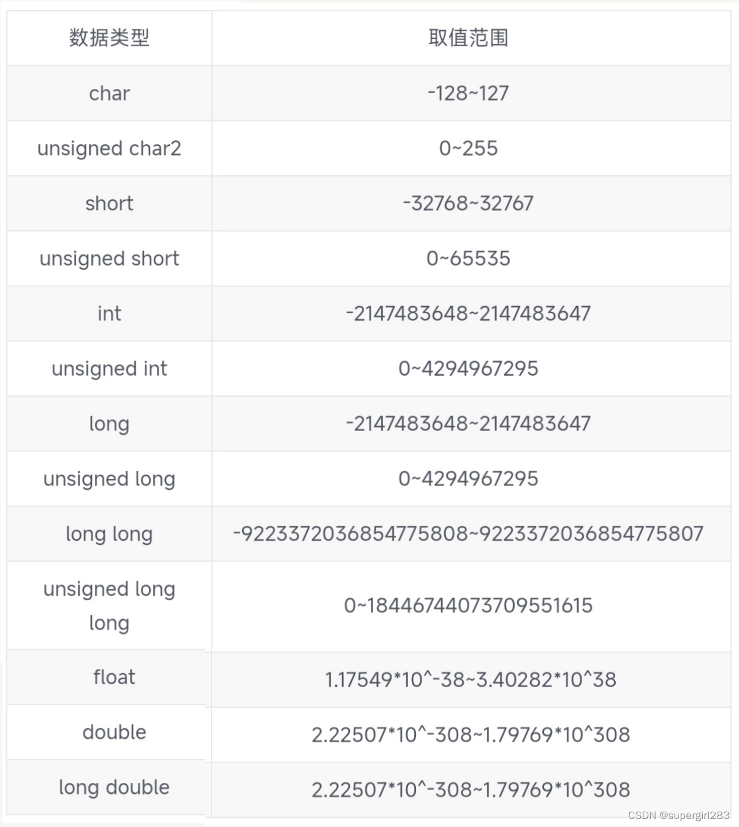This screenshot has height=827, width=739.
Task: Select the 'char' data type cell
Action: click(x=109, y=93)
